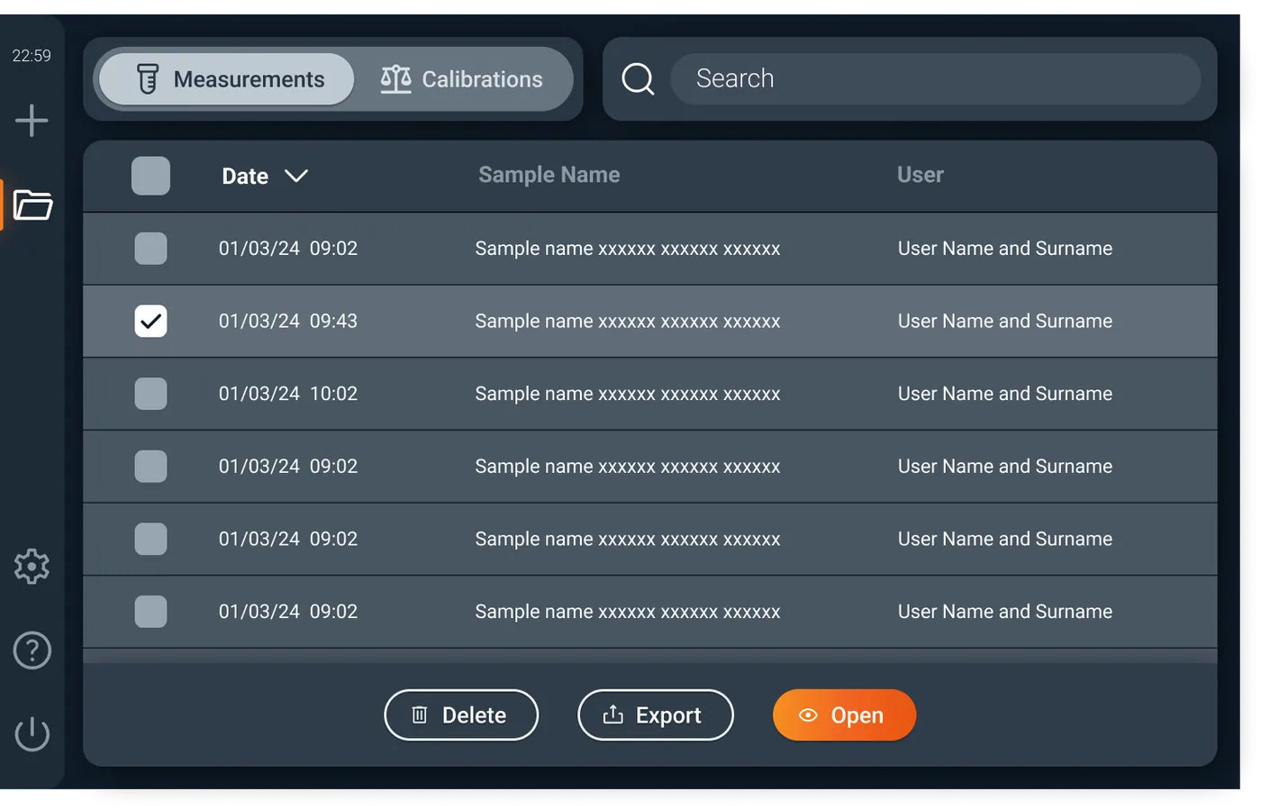Click the plus icon in the sidebar

pos(32,121)
